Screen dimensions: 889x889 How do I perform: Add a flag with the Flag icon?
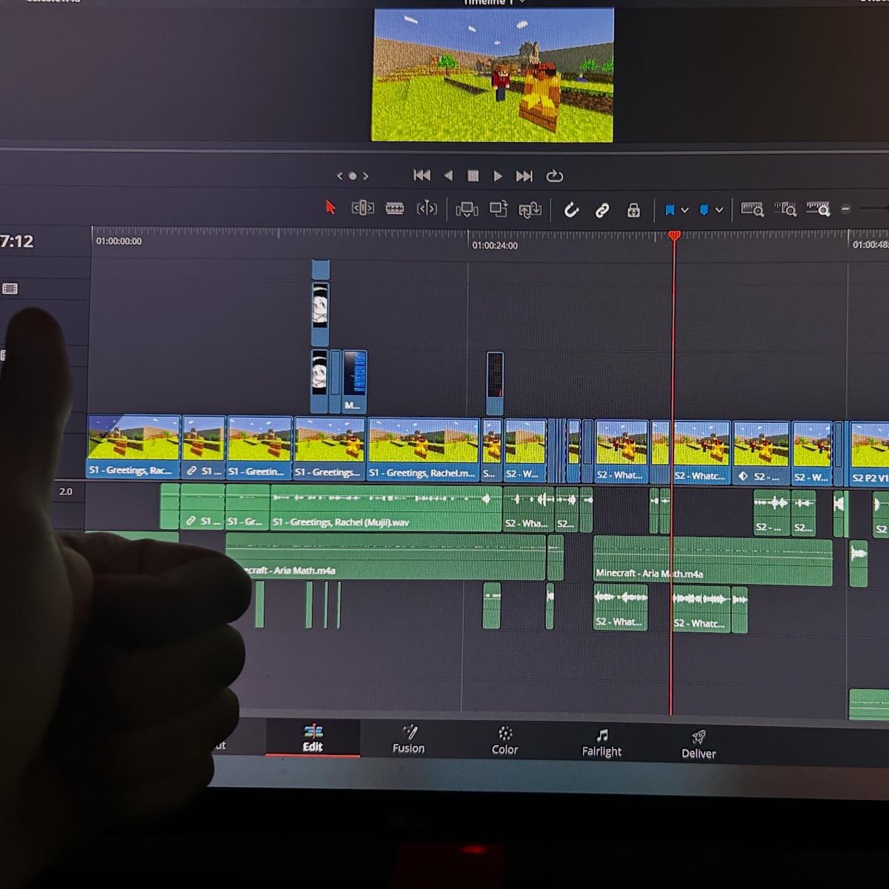click(670, 210)
